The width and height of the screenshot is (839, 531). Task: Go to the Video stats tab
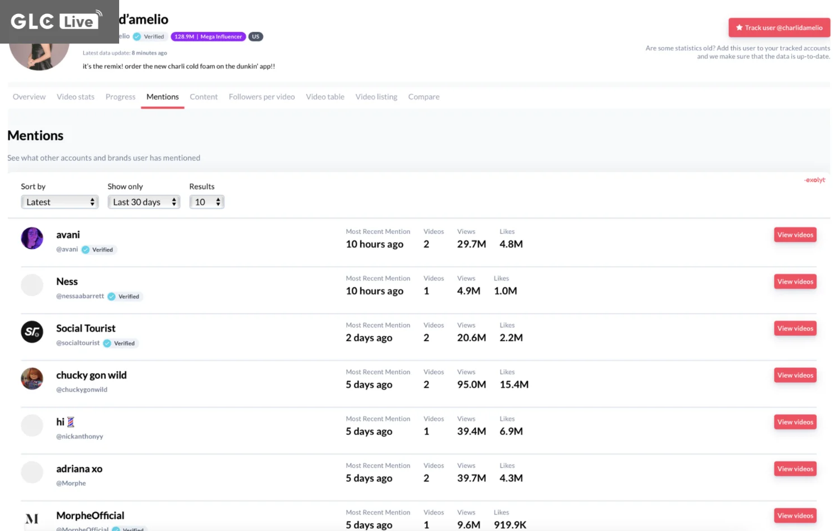(x=76, y=97)
